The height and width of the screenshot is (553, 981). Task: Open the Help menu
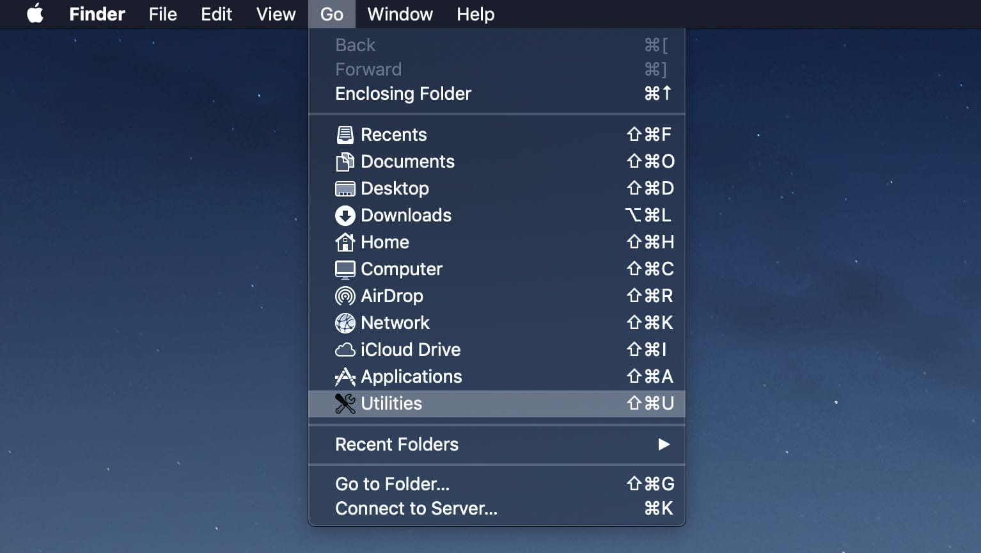coord(475,13)
